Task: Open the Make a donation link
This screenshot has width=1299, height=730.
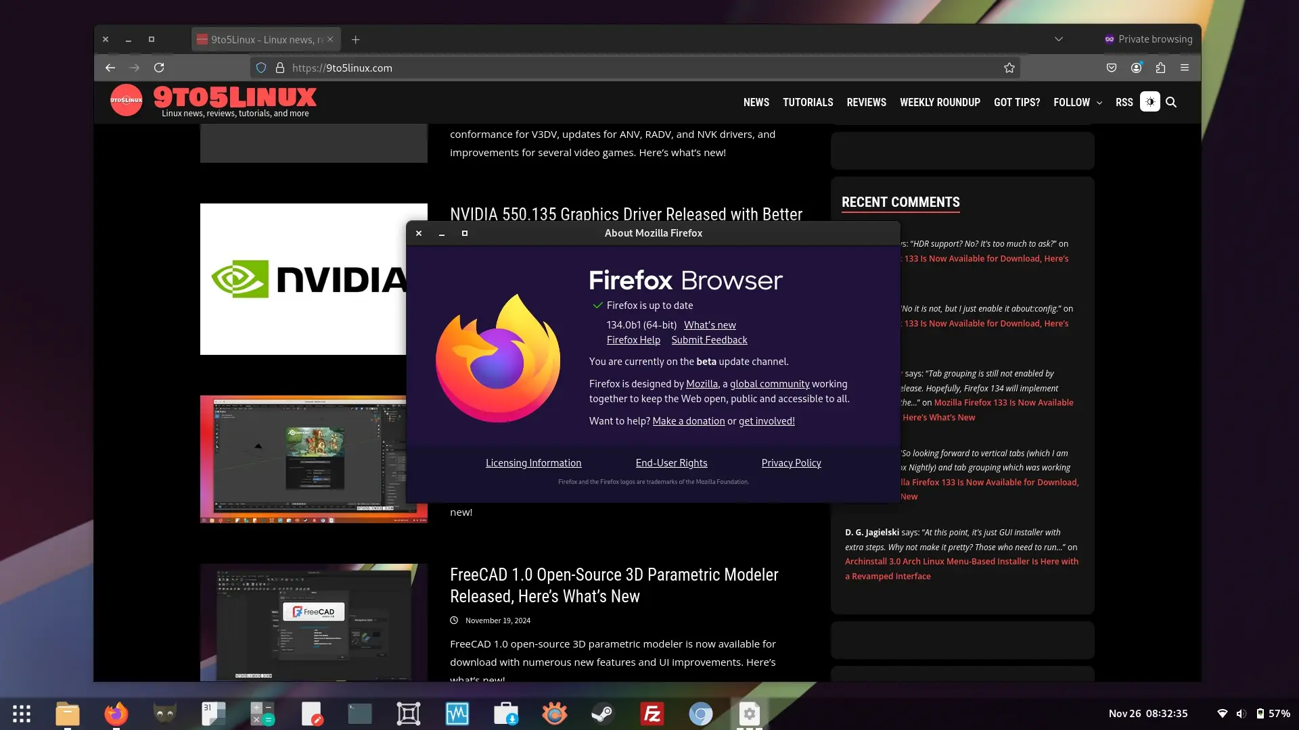Action: coord(688,421)
